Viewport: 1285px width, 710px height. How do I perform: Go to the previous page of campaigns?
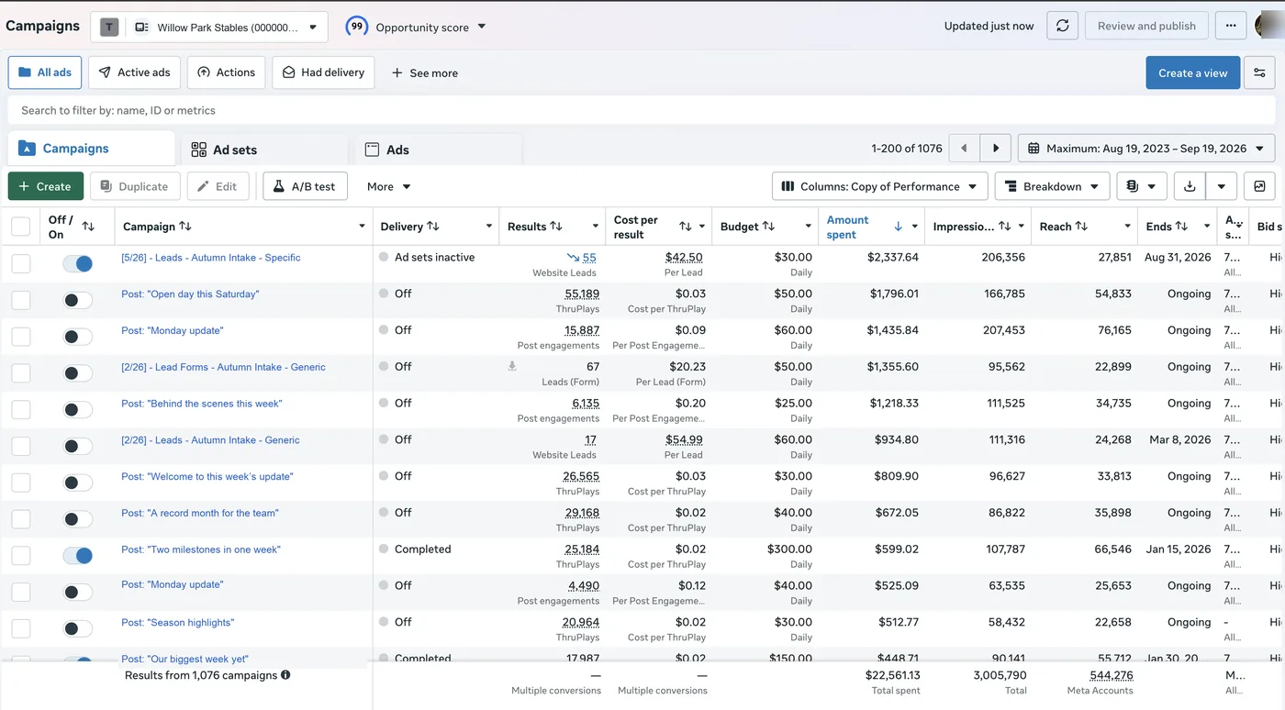point(964,148)
